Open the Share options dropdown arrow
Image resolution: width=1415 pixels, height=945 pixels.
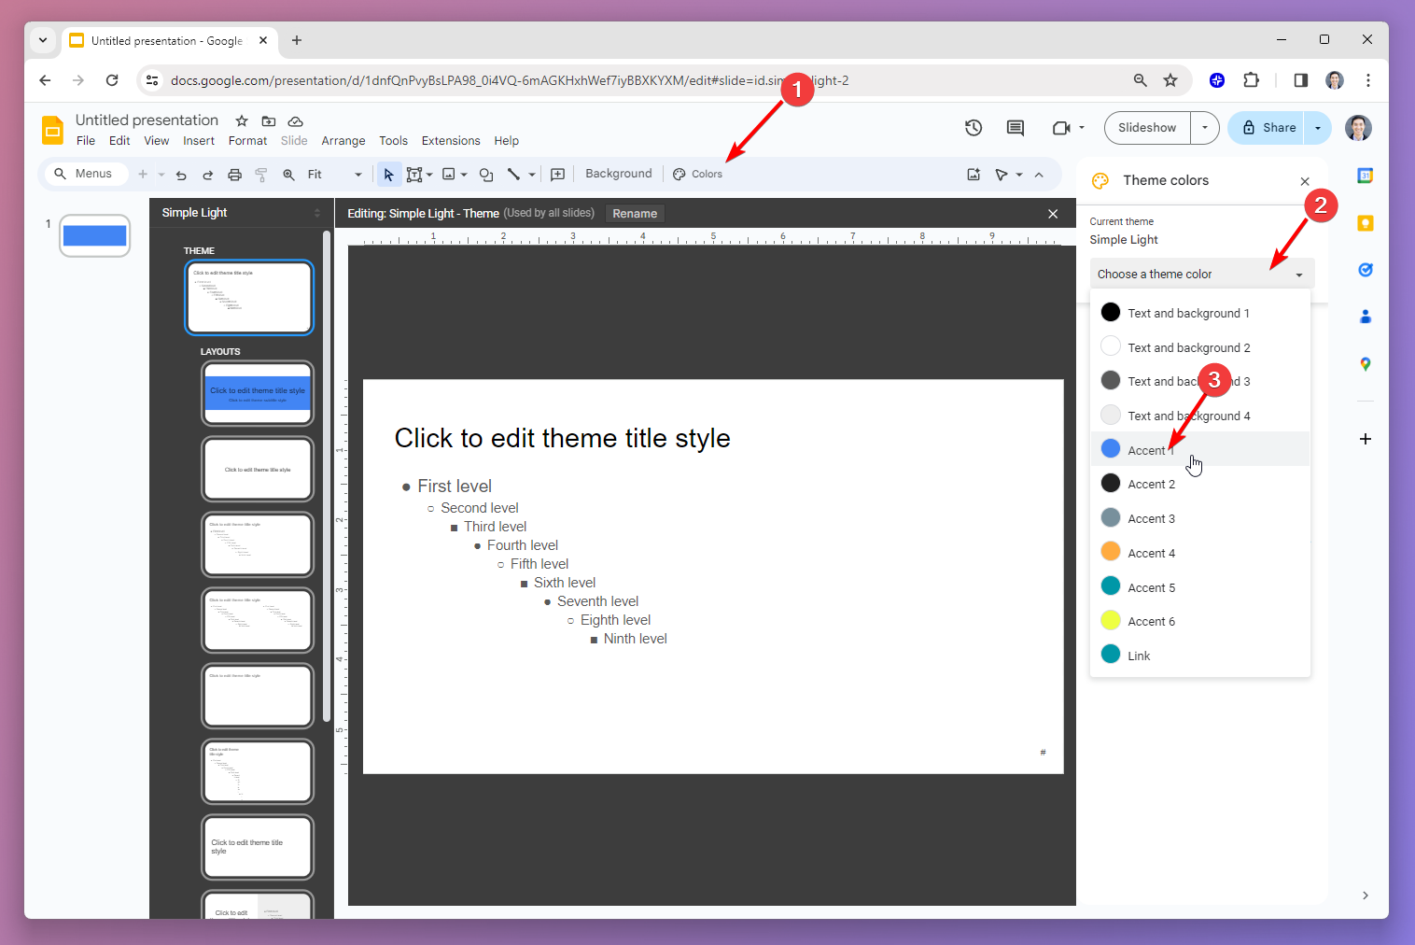pos(1318,128)
